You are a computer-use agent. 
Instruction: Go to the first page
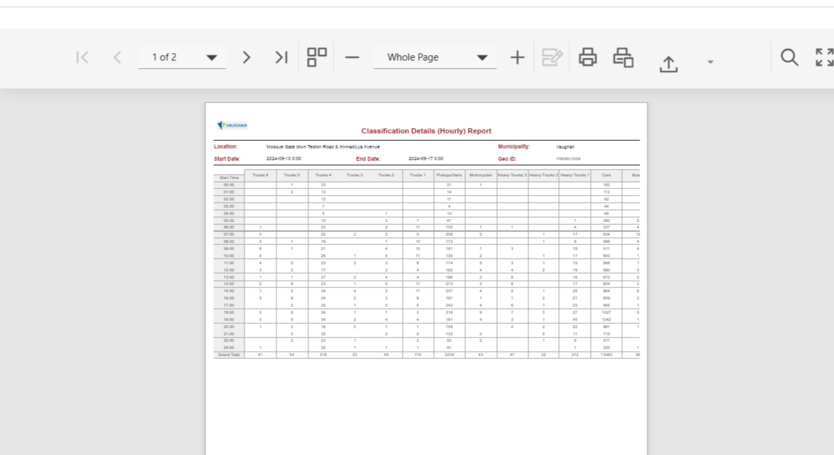coord(82,57)
